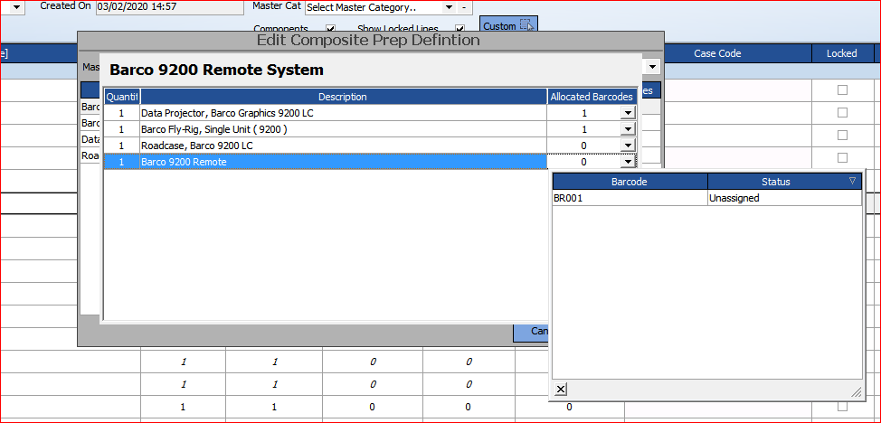The height and width of the screenshot is (423, 881).
Task: Select the Roadcase, Barco 9200 LC row
Action: (370, 146)
